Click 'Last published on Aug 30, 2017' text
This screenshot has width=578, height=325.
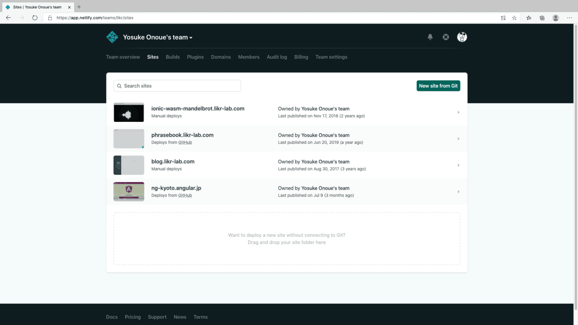click(322, 169)
